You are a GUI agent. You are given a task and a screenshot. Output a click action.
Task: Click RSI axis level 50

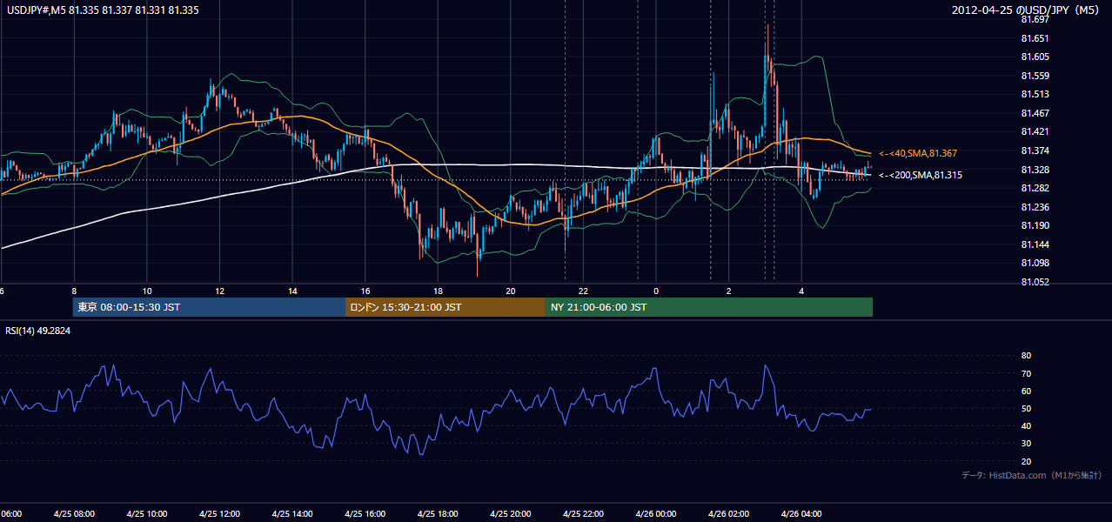pyautogui.click(x=1026, y=408)
